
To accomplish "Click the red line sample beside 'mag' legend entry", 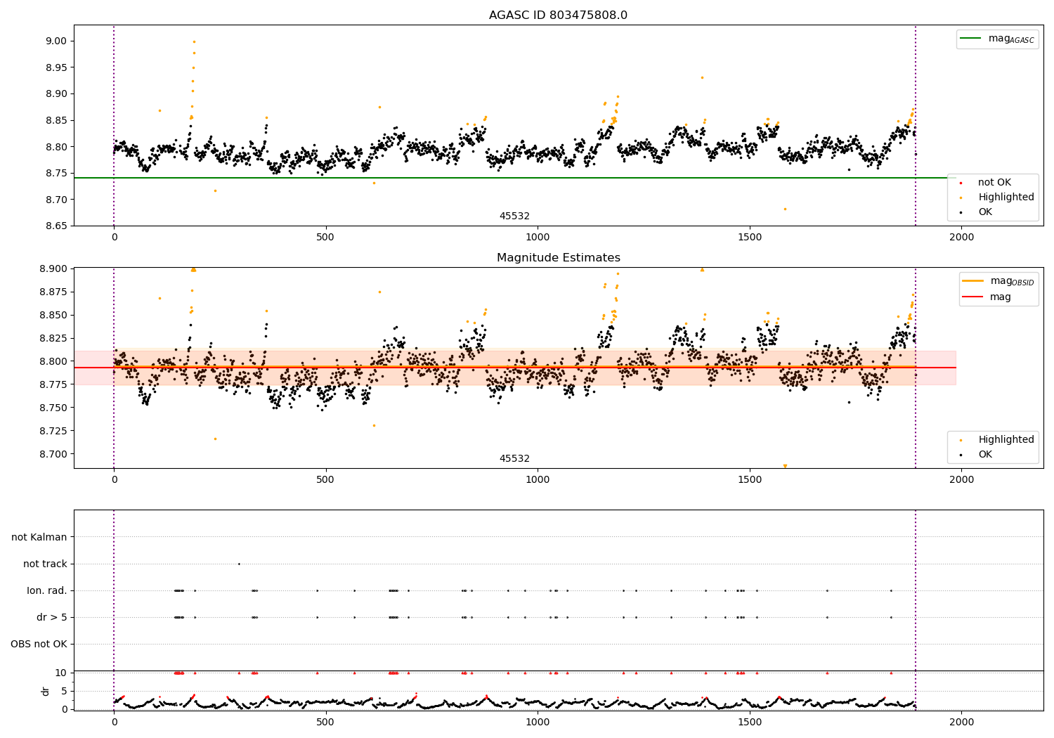I will coord(973,297).
